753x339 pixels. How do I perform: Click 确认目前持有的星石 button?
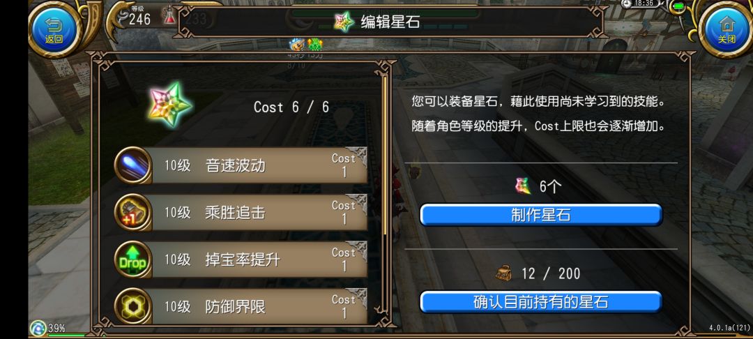tap(541, 302)
